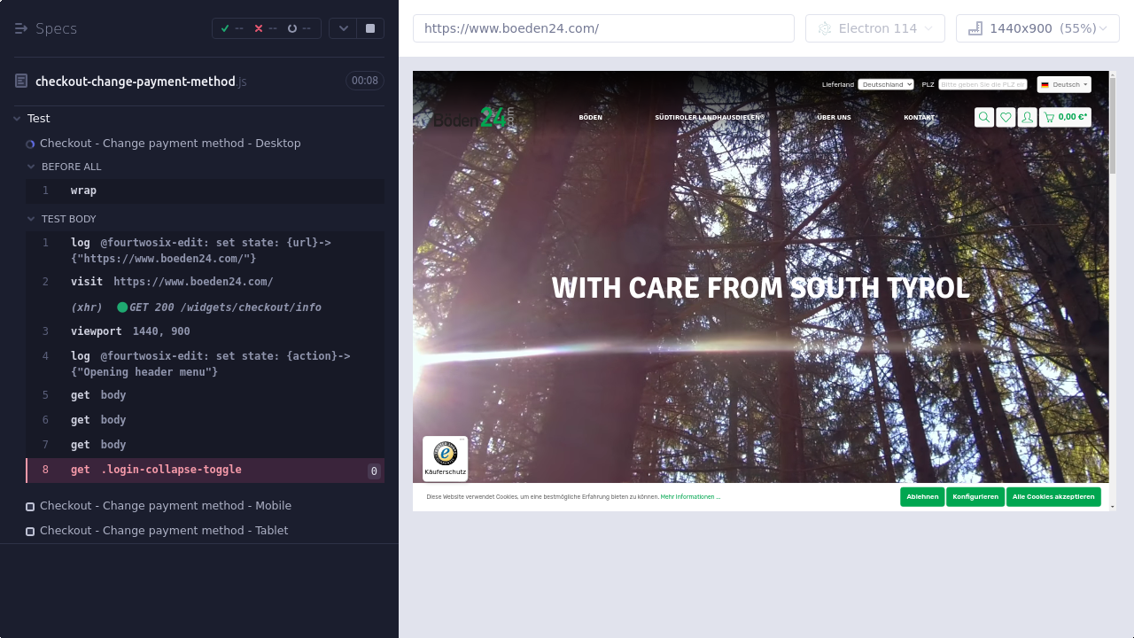Viewport: 1134px width, 638px height.
Task: Collapse the TEST BODY section
Action: (x=32, y=219)
